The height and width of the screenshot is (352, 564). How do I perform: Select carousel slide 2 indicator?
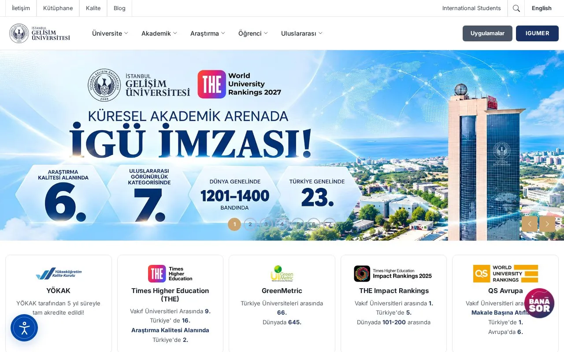click(x=250, y=224)
